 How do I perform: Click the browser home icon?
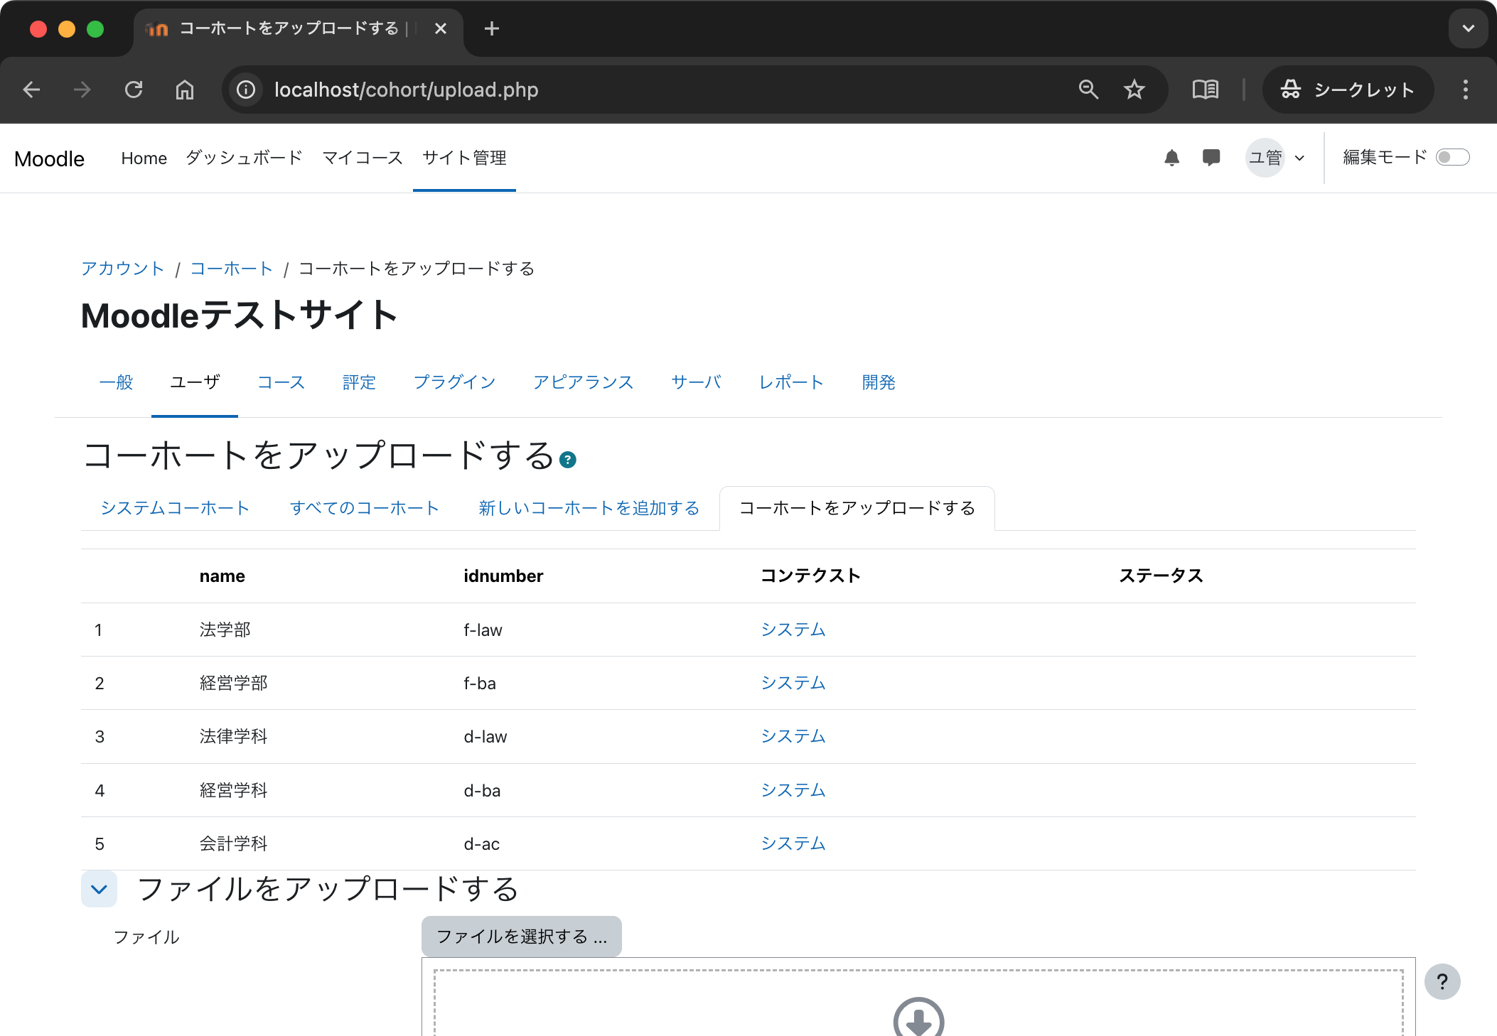click(185, 90)
